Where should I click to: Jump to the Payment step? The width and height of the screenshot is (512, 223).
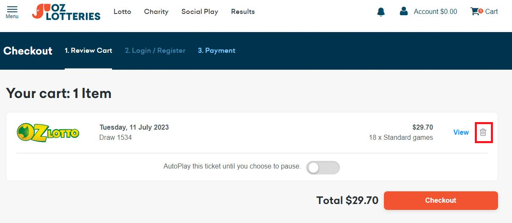(216, 51)
